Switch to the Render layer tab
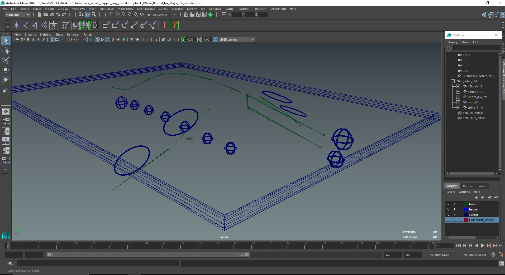 pyautogui.click(x=468, y=186)
